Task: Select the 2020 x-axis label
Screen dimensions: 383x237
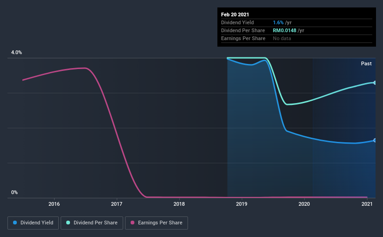Action: (304, 204)
